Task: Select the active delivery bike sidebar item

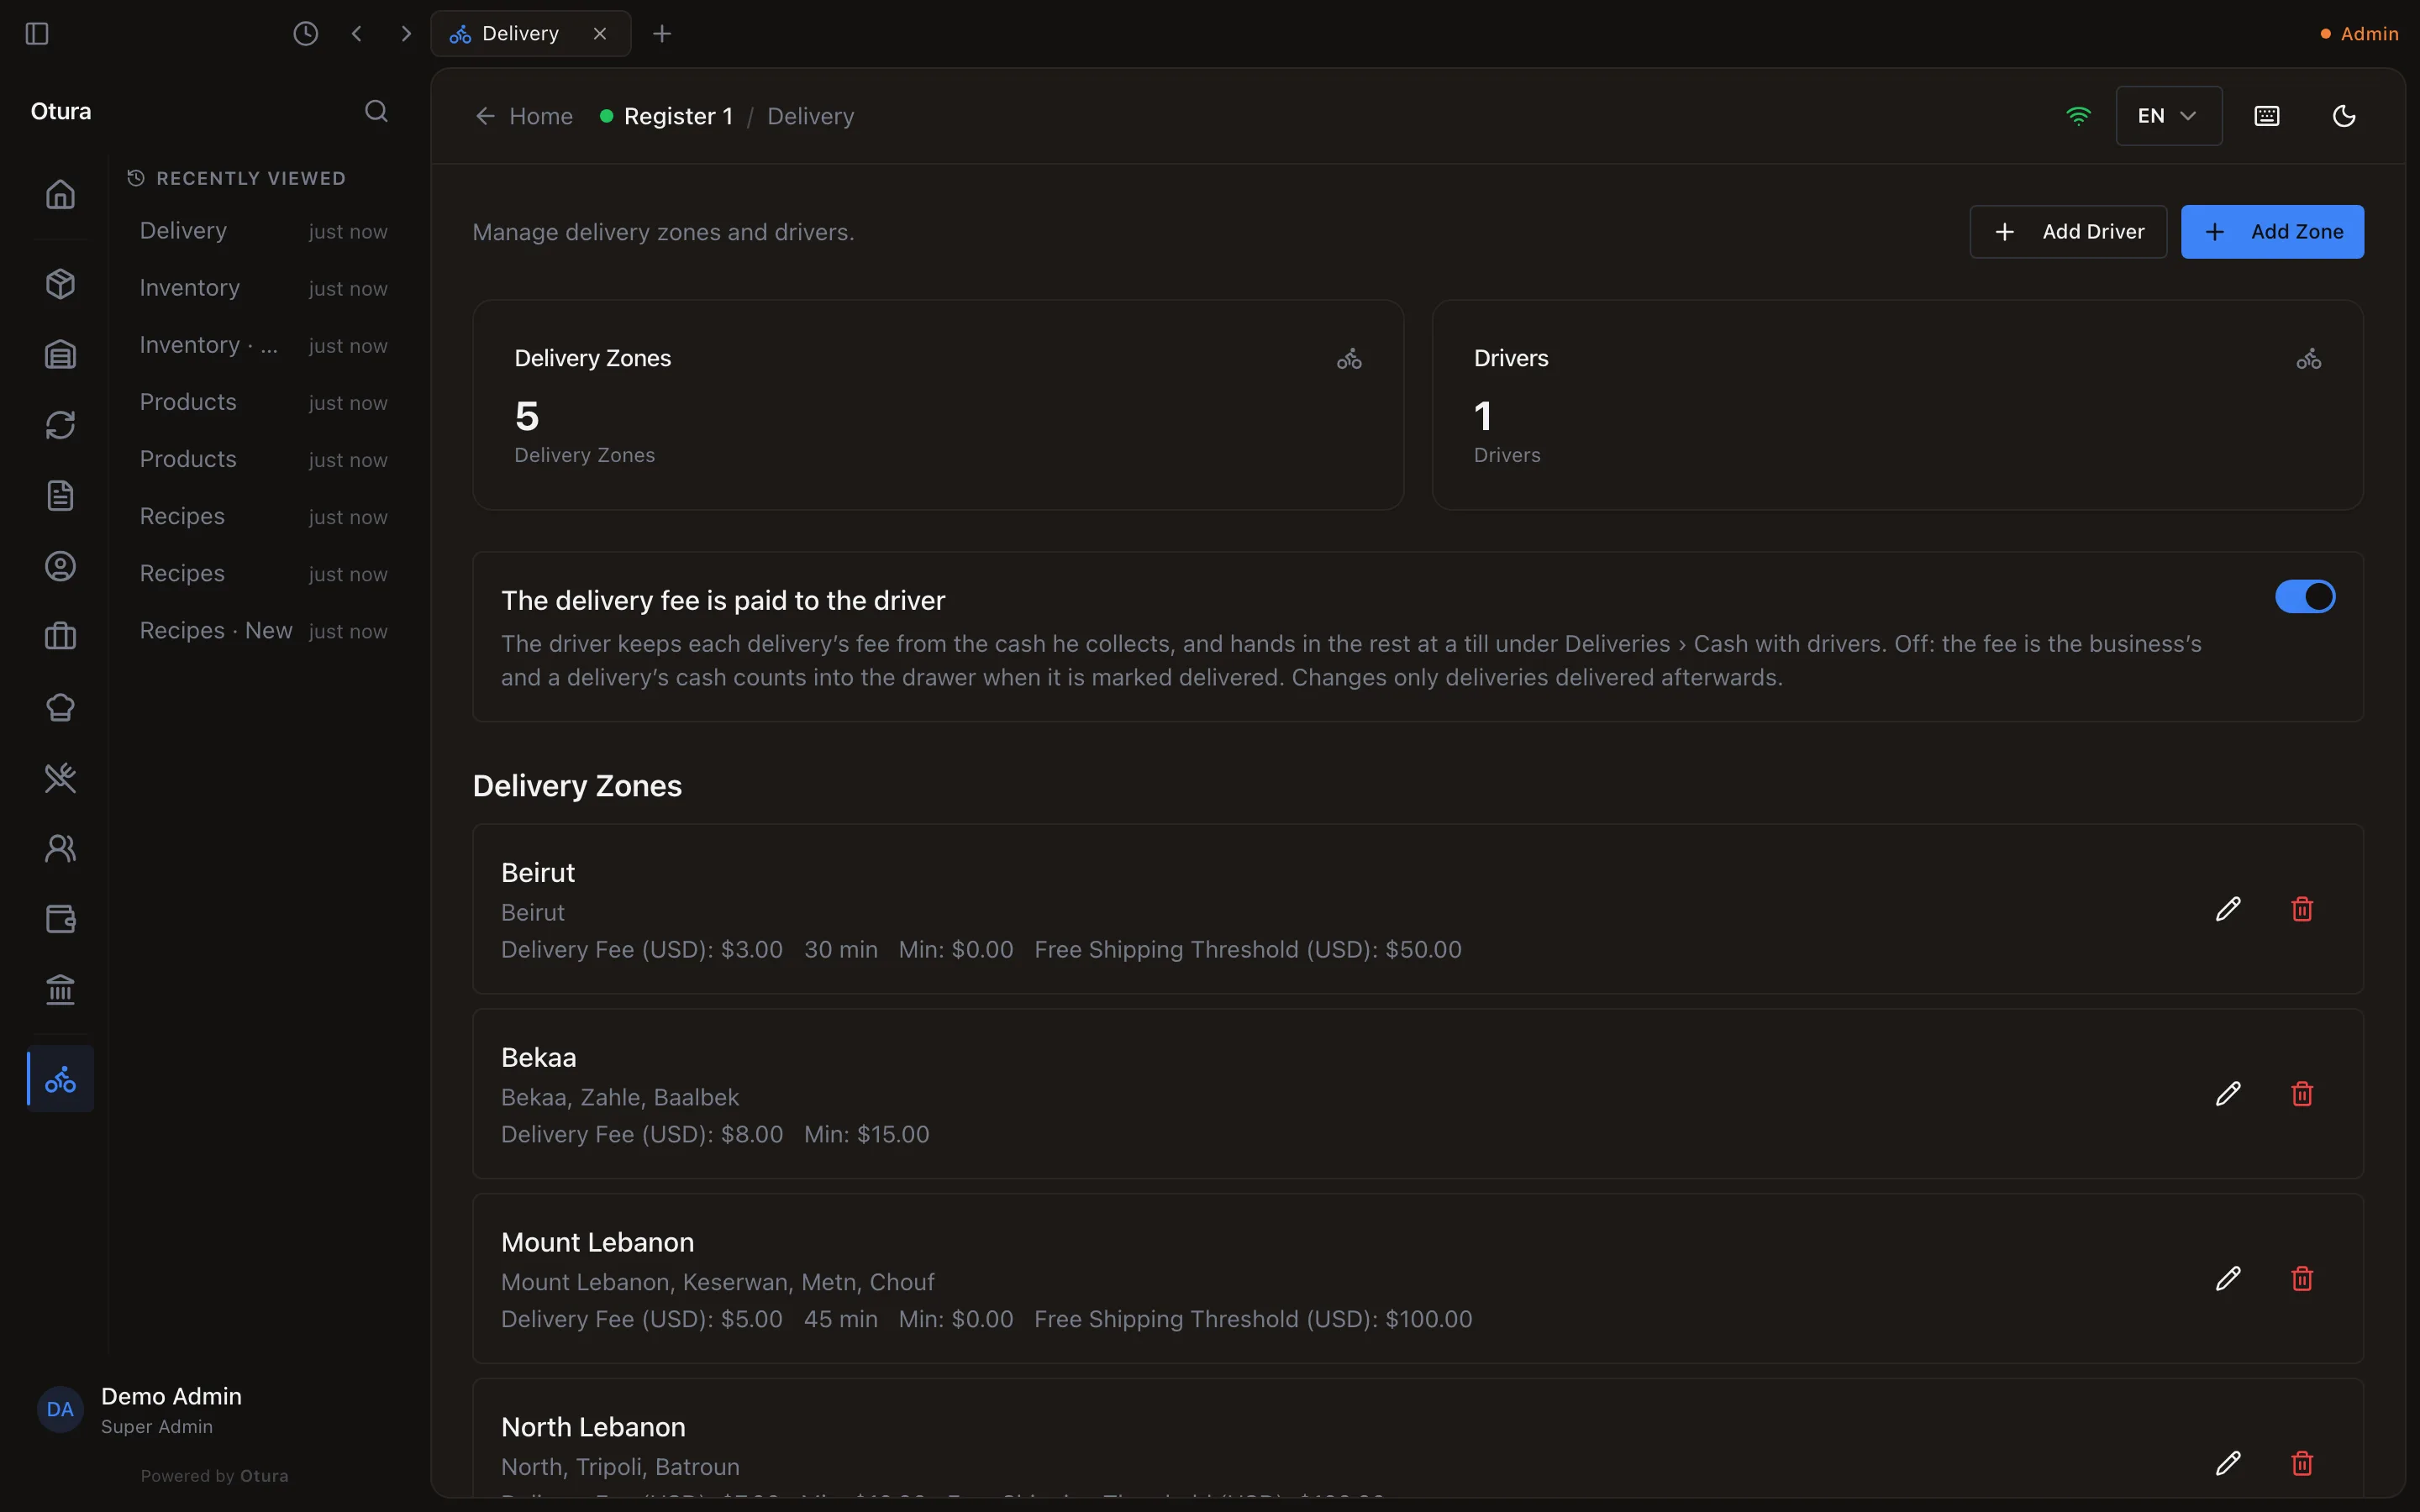Action: tap(61, 1079)
